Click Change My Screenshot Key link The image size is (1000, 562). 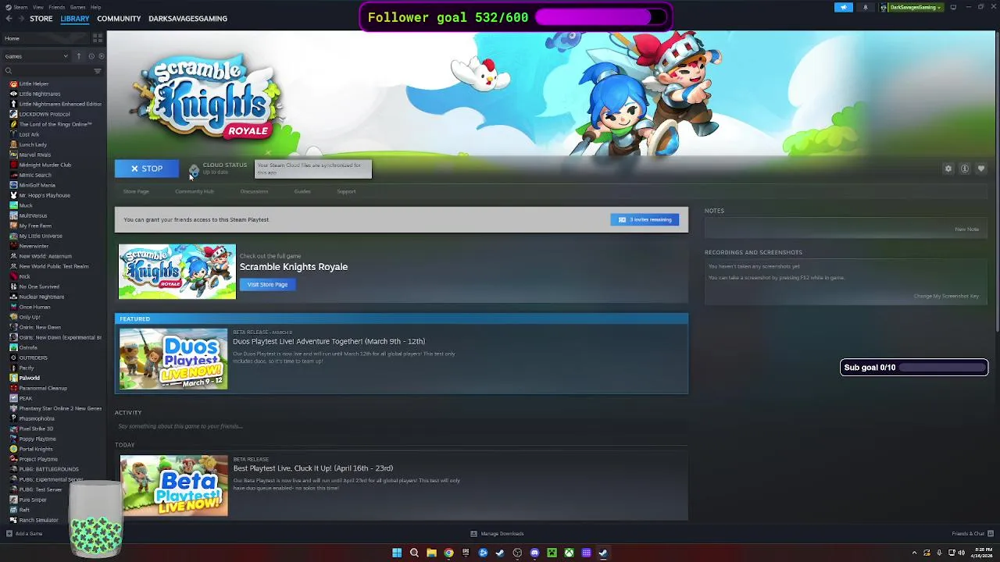(946, 296)
